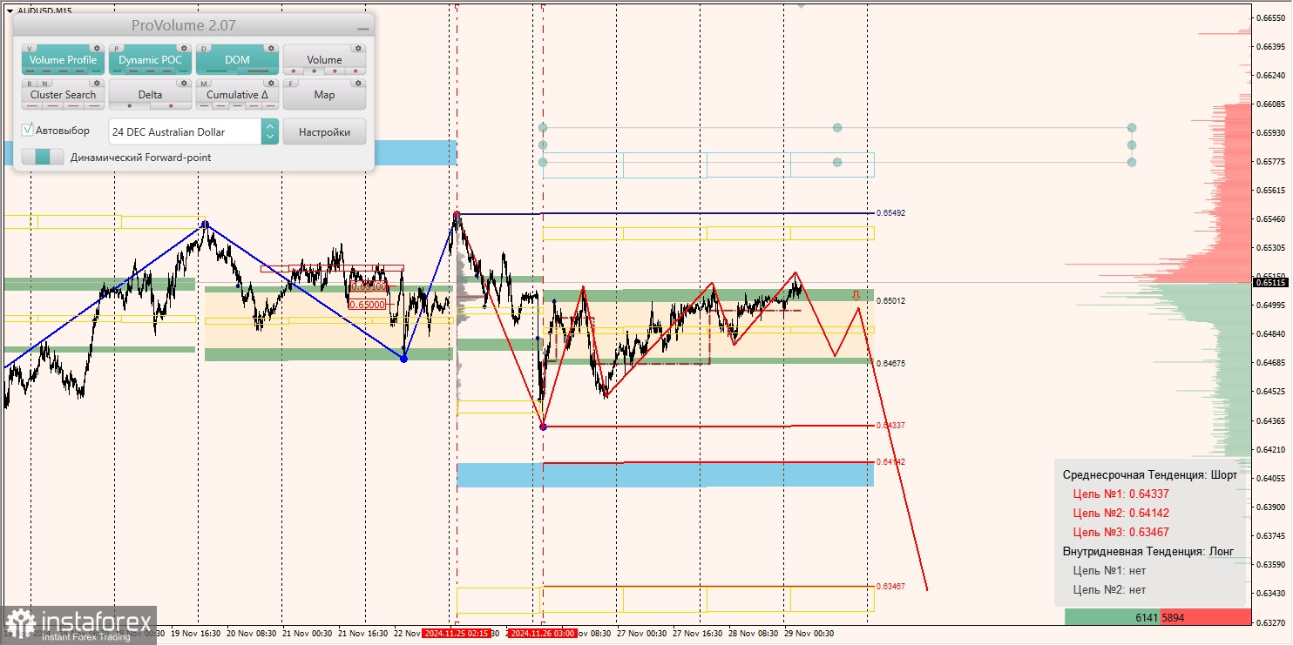The height and width of the screenshot is (645, 1293).
Task: Click the AUDUSD.M15 chart menu triangle
Action: point(9,10)
